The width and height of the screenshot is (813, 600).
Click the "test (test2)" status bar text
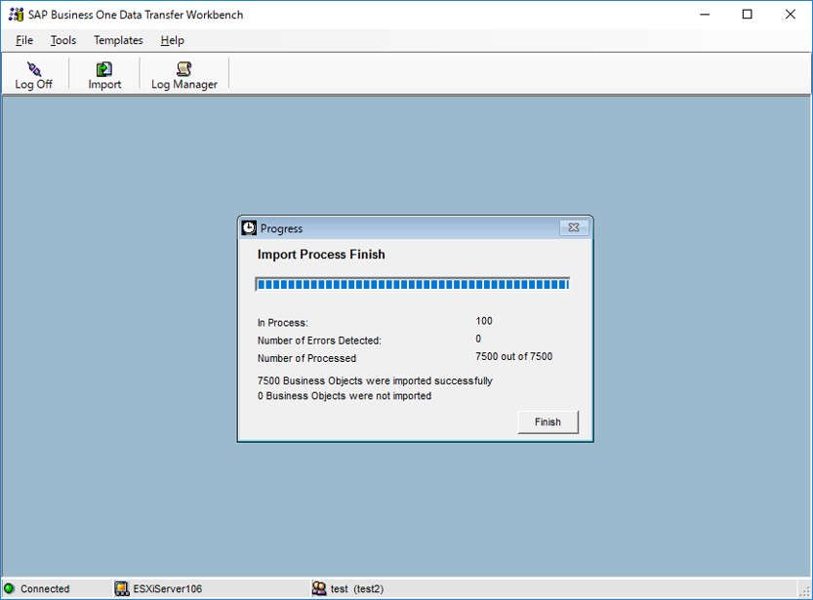click(357, 589)
